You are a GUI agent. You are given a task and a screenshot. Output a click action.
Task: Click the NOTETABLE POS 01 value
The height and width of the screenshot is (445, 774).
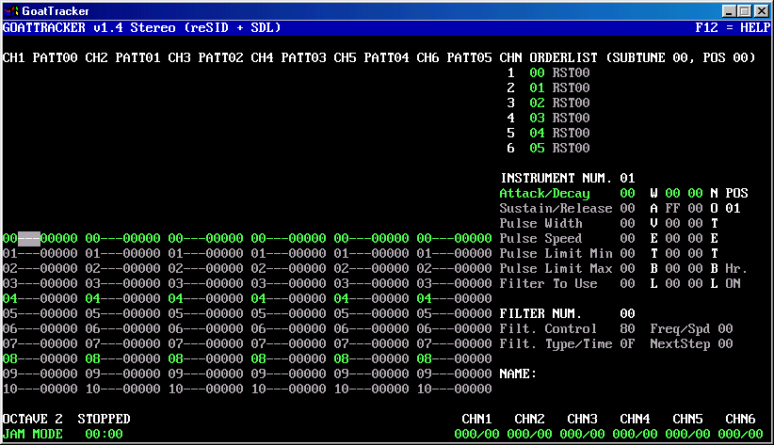[733, 208]
